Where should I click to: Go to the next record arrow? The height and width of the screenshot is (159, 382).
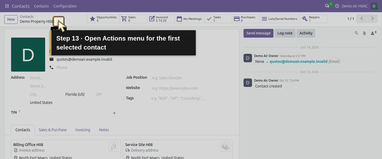[372, 19]
